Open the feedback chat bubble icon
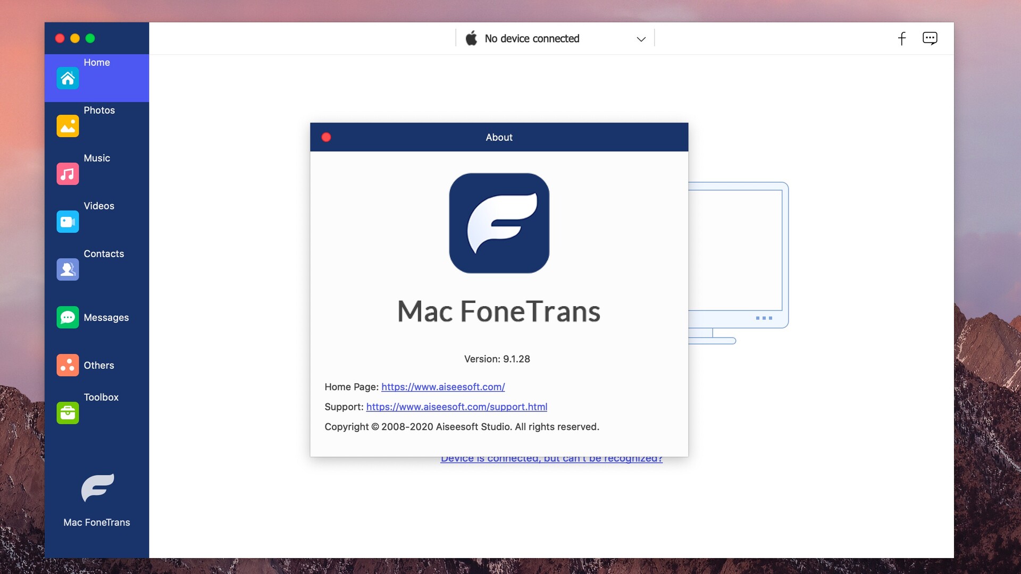1021x574 pixels. tap(930, 38)
